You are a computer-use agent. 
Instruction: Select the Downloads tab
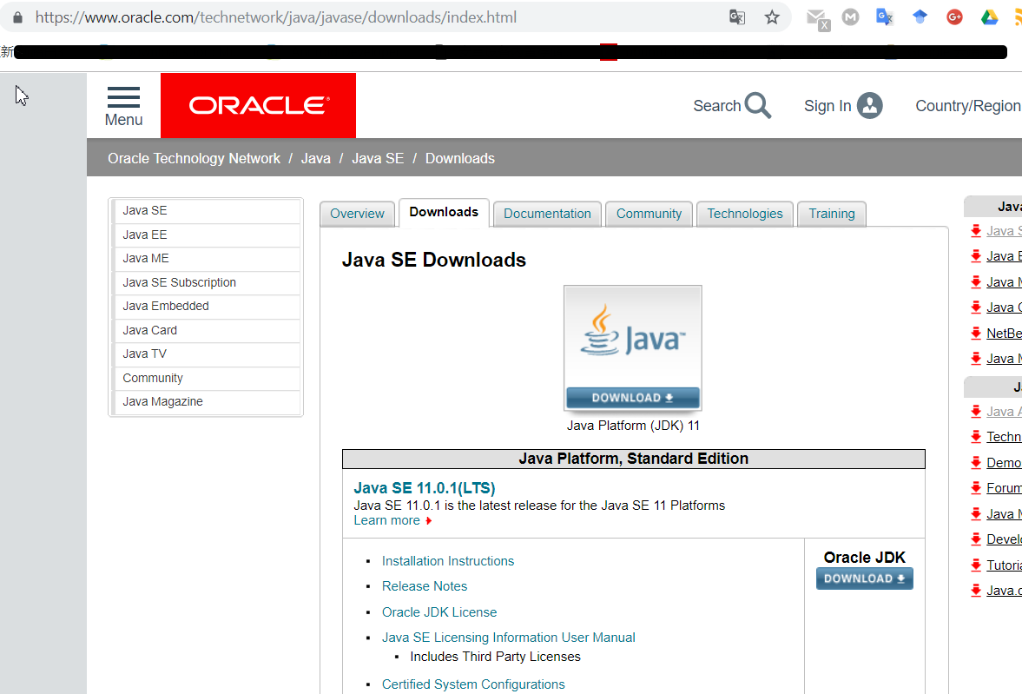coord(444,213)
